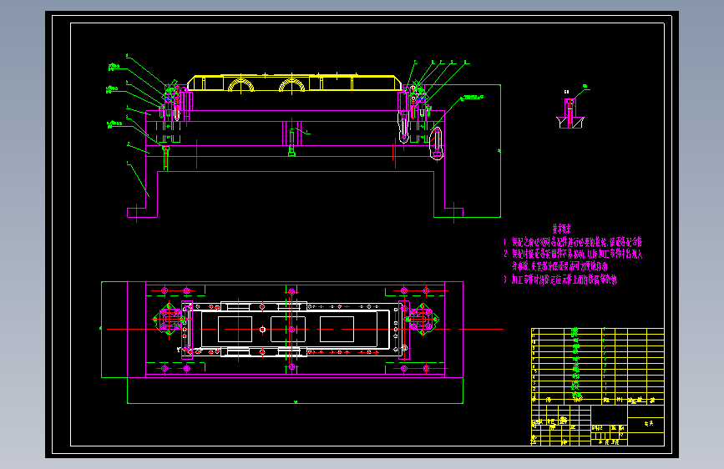The width and height of the screenshot is (724, 469).
Task: Click the yellow parts list table
Action: coord(597,366)
